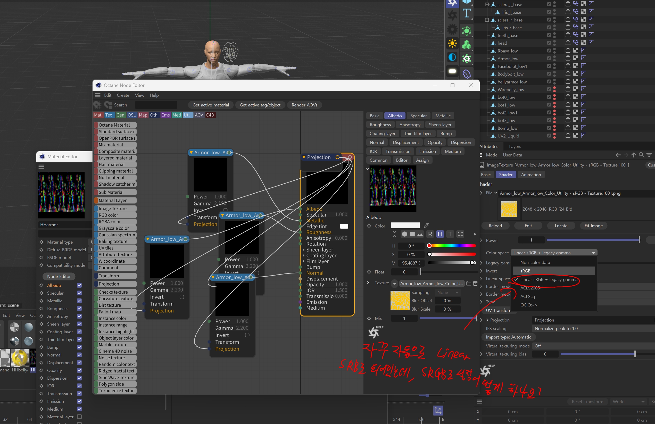Uncheck the Albedo channel checkbox

(79, 285)
